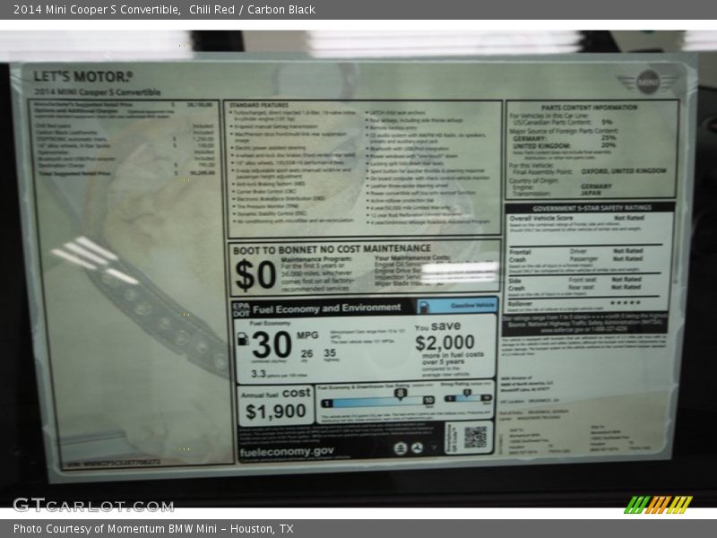The width and height of the screenshot is (717, 538).
Task: Click the 35 highway MPG value
Action: coord(330,352)
